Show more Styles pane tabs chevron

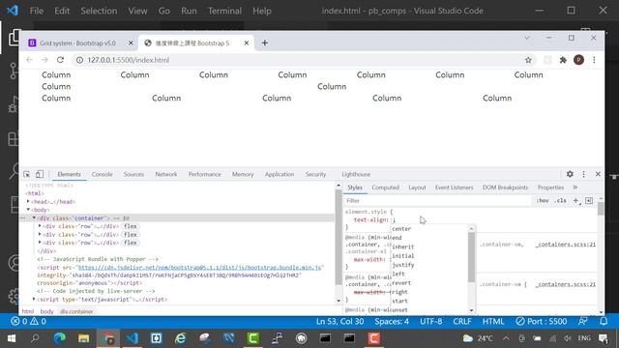coord(575,188)
